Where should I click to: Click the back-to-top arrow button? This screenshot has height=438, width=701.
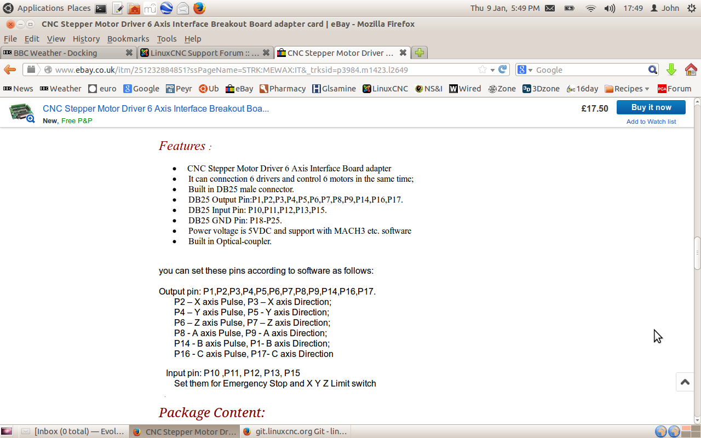pos(685,382)
